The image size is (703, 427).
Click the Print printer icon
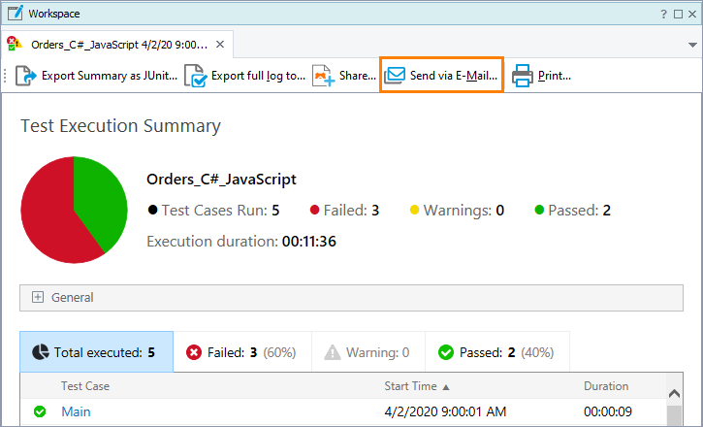(x=523, y=76)
